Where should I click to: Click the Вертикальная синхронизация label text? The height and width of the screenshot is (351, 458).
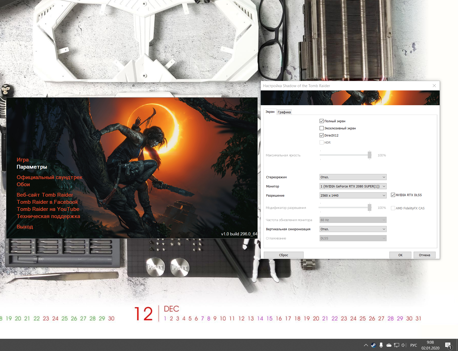pyautogui.click(x=288, y=229)
